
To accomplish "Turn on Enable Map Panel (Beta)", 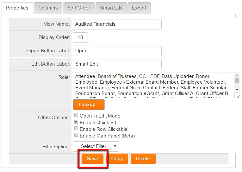I will pyautogui.click(x=76, y=136).
